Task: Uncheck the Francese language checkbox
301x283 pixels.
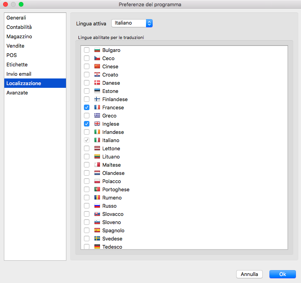Action: coord(87,108)
